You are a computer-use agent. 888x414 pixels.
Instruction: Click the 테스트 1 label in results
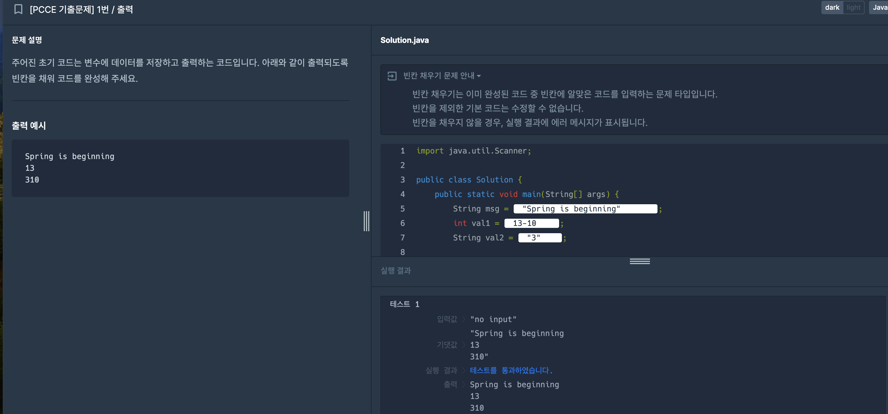(405, 304)
